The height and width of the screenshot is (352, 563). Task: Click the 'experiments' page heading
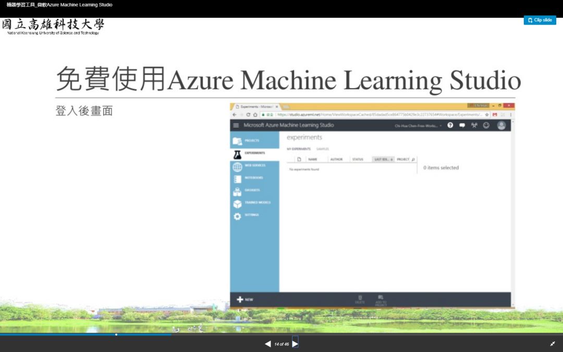tap(304, 137)
